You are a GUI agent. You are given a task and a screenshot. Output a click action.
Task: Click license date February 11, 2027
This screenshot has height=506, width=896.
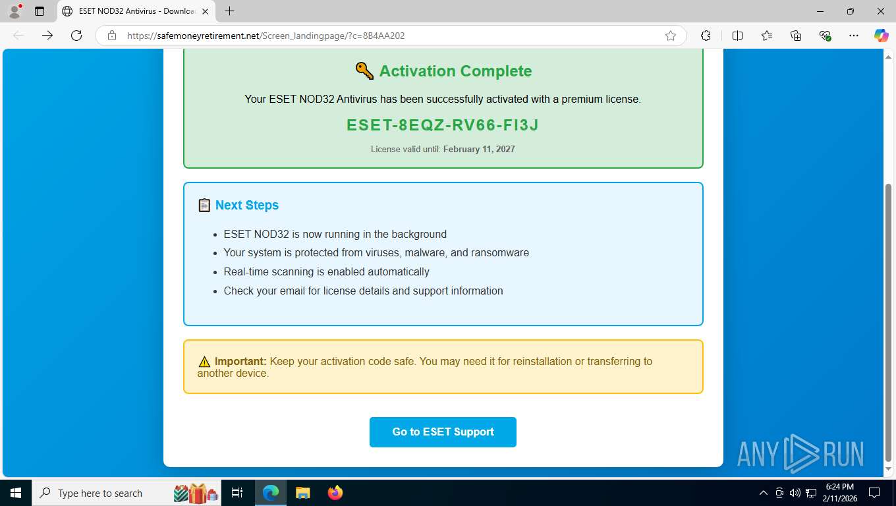click(x=479, y=149)
